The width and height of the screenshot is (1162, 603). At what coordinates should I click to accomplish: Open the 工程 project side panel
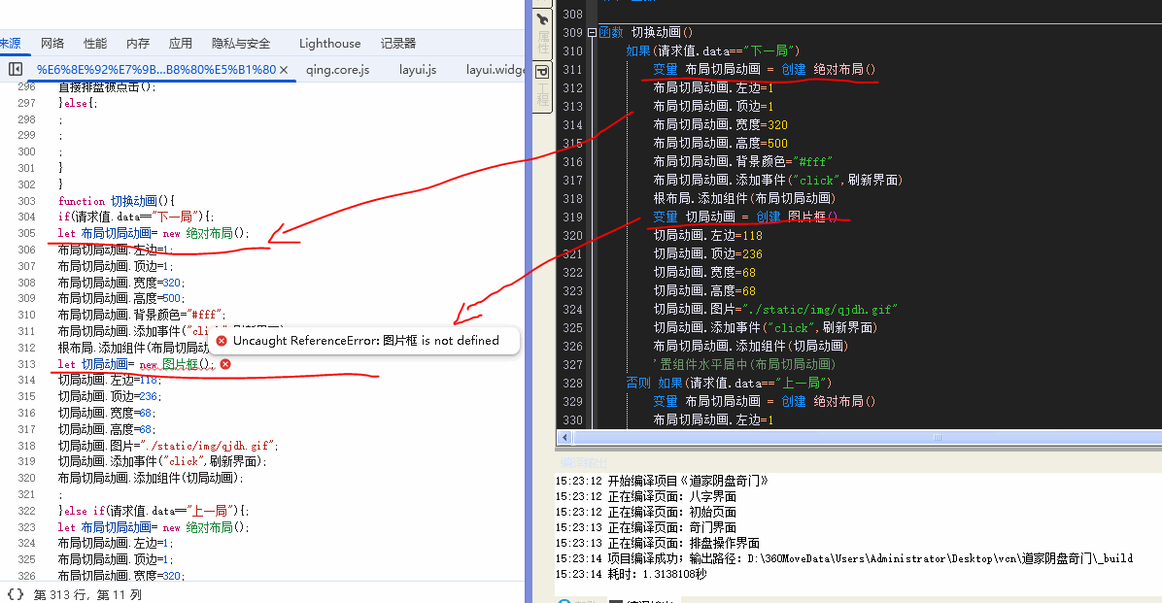click(x=542, y=85)
